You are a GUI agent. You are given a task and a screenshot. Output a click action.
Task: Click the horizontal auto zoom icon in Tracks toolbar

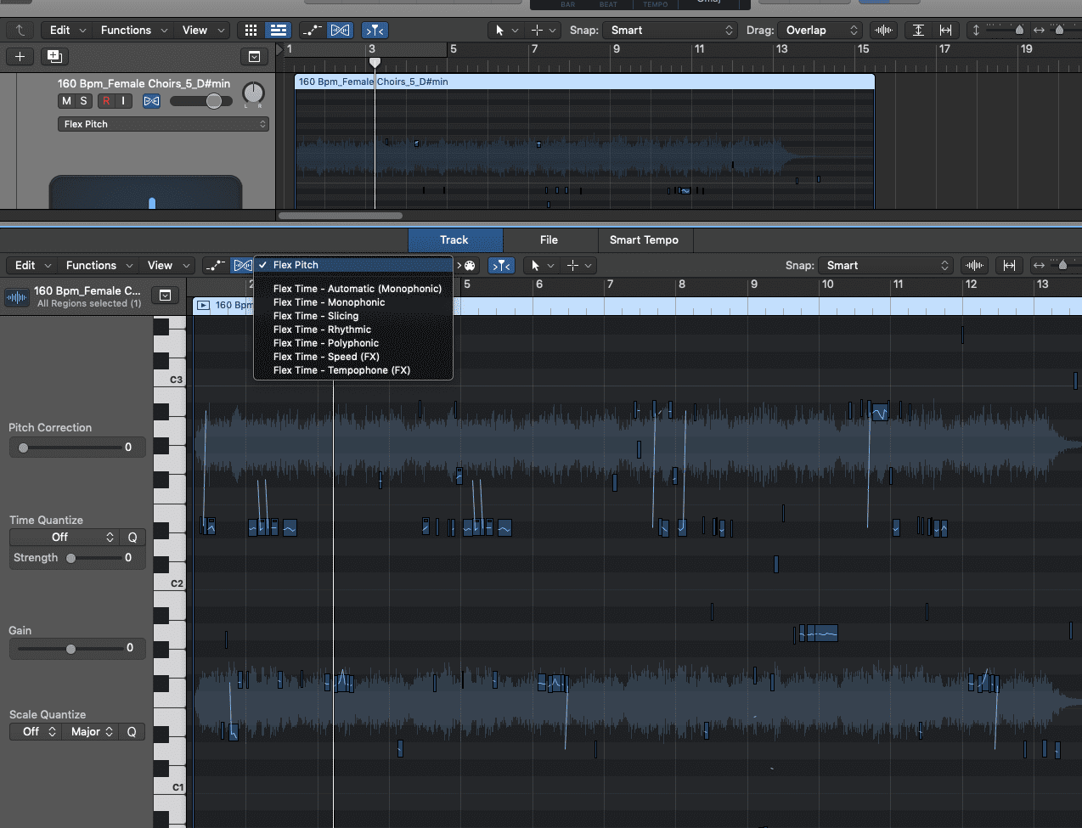click(945, 30)
